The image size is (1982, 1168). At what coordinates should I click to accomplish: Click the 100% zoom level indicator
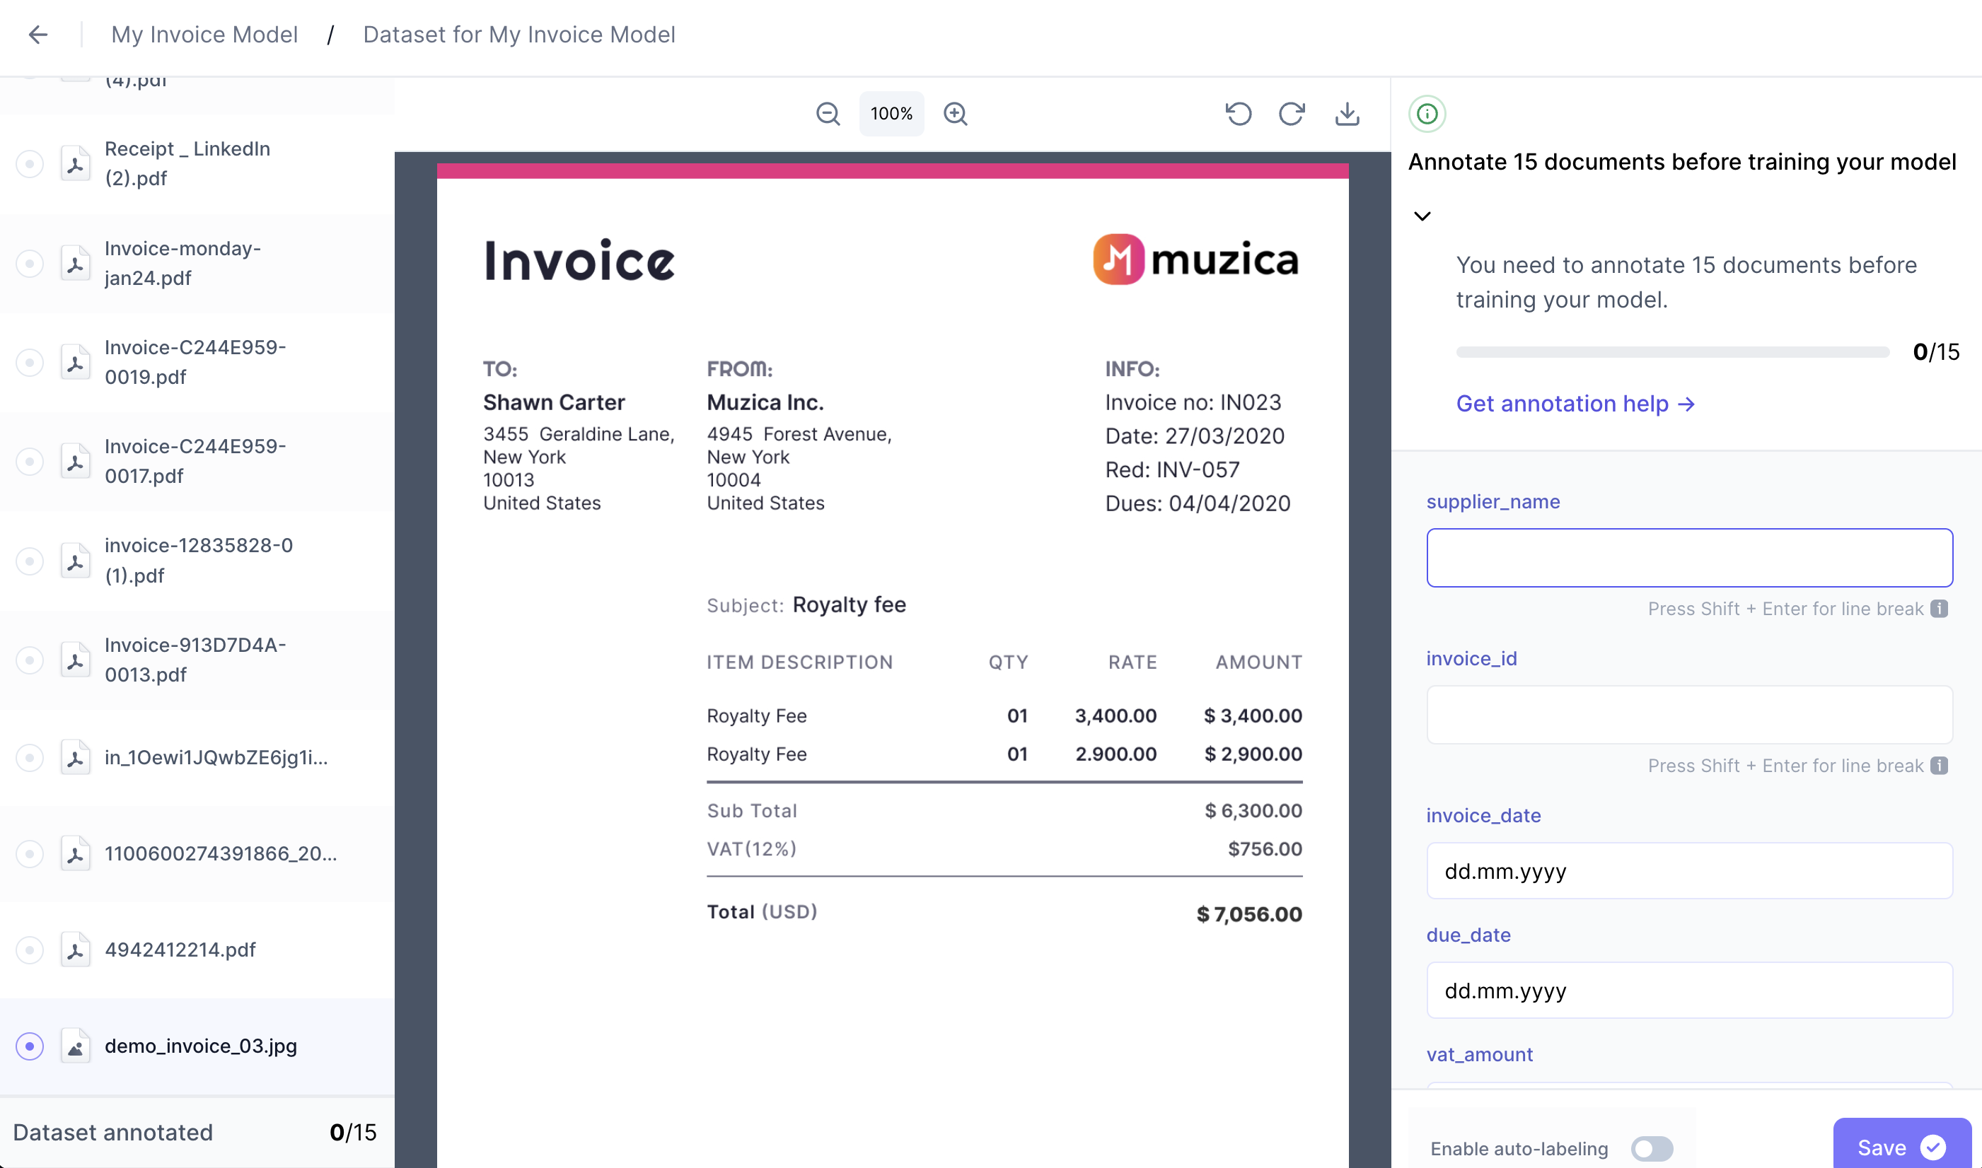[891, 113]
